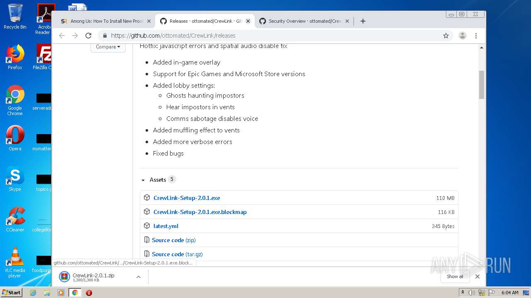Open the Recycle Bin desktop icon
Screen dimensions: 531x298
(x=15, y=17)
